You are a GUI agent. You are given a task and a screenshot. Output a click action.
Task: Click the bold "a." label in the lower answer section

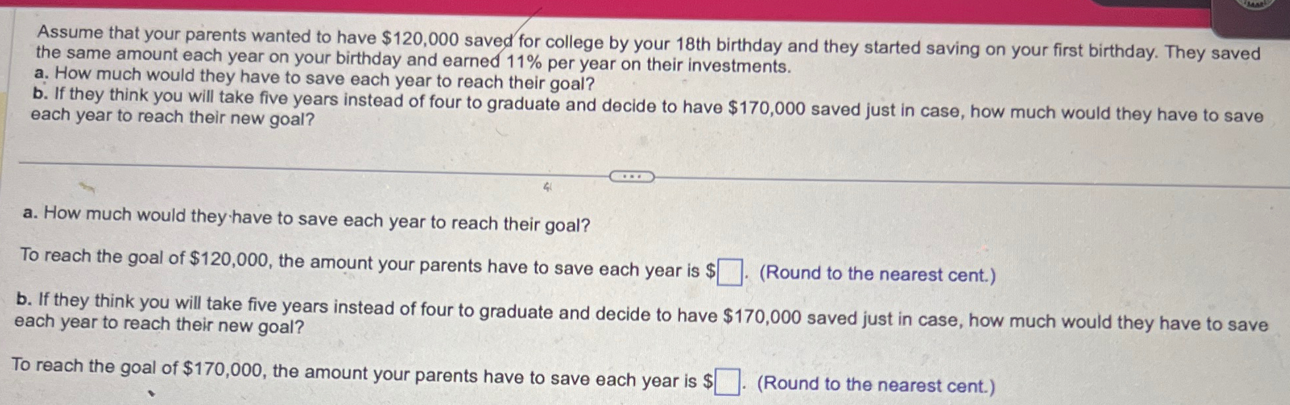[x=29, y=212]
